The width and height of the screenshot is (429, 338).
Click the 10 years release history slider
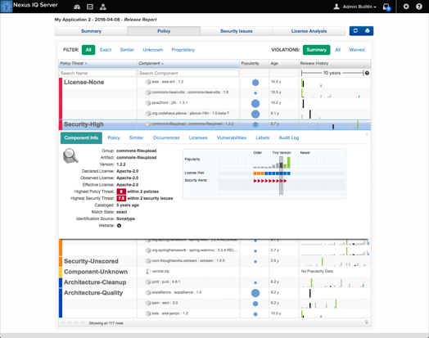(x=332, y=73)
